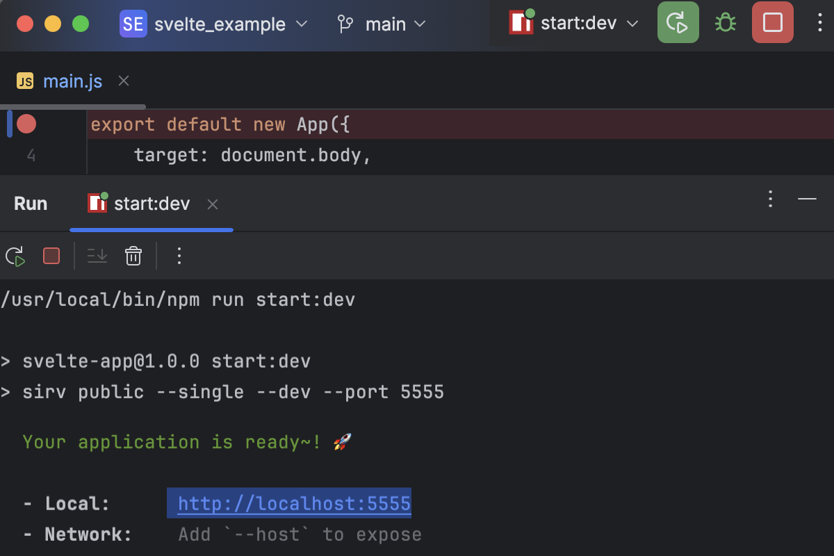Enable scroll to end in the console
Viewport: 834px width, 556px height.
pyautogui.click(x=97, y=256)
